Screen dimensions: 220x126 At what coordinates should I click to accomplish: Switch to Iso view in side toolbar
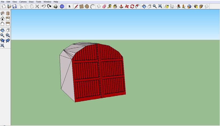[x=2, y=13]
